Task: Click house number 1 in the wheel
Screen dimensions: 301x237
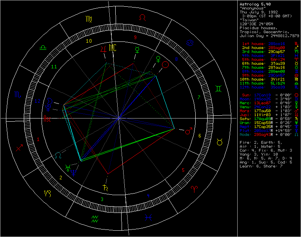Action: 38,139
